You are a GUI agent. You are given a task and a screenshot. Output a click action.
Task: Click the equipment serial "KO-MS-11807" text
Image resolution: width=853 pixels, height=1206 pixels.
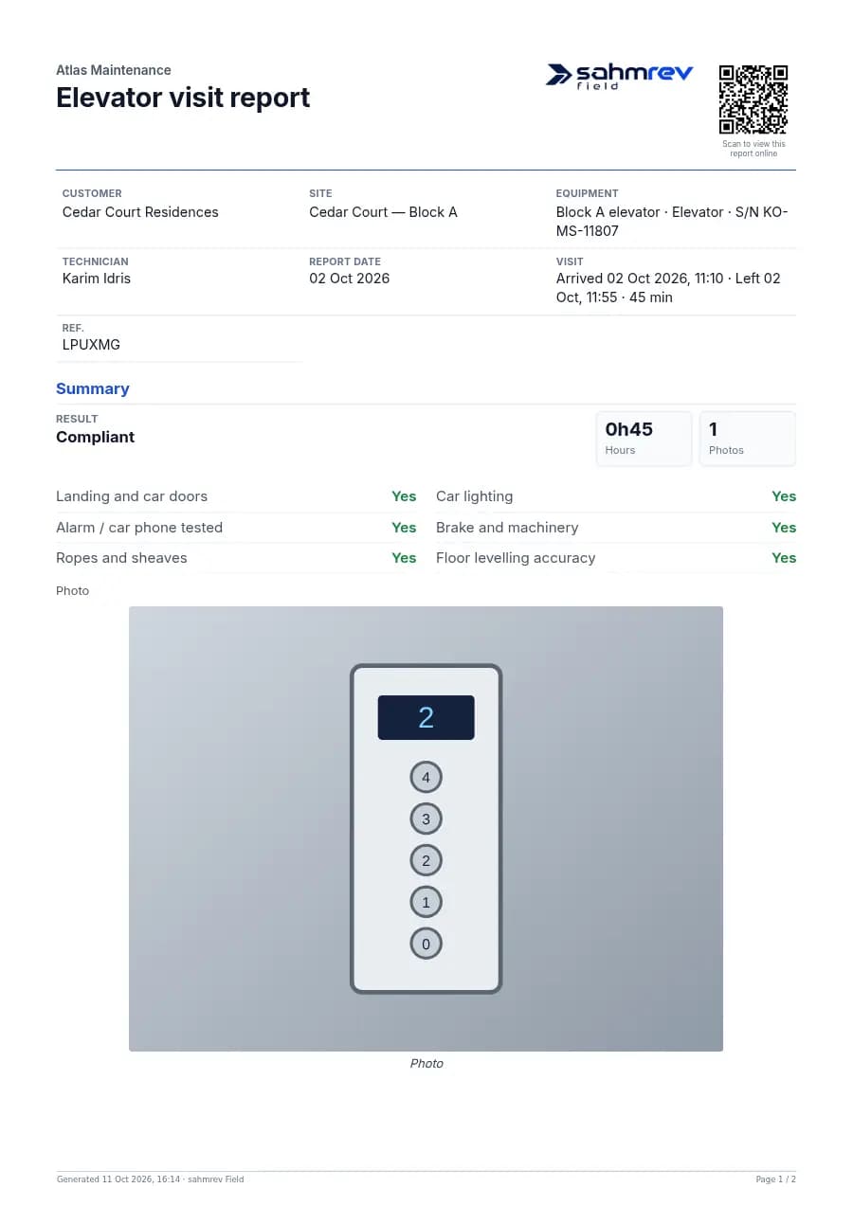point(672,222)
